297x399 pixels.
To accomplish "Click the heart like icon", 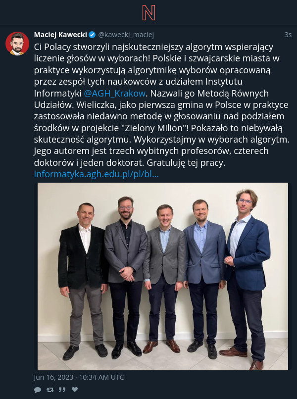I will [x=75, y=389].
